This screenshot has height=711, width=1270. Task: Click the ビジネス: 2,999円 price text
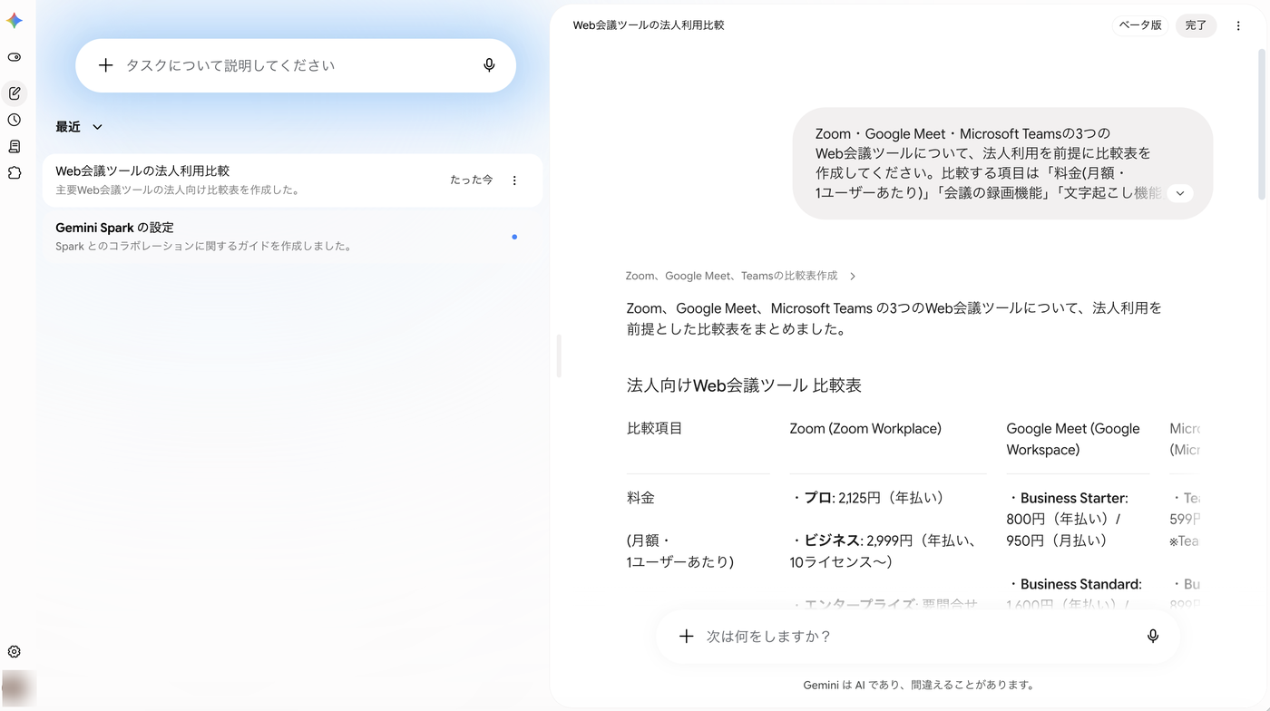885,551
